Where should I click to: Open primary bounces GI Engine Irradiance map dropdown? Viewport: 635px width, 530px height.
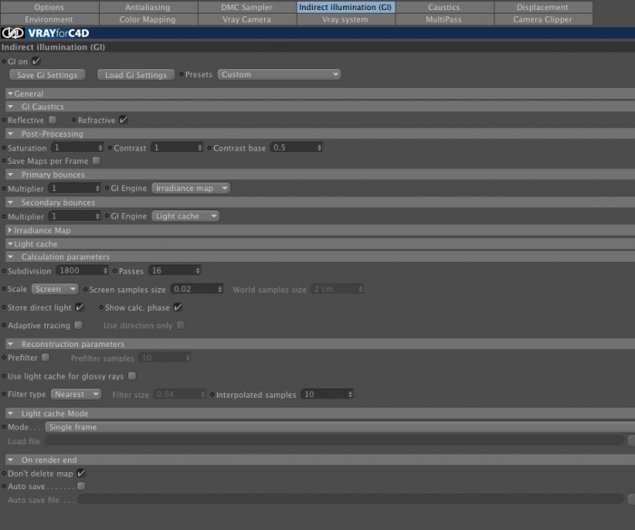[190, 188]
